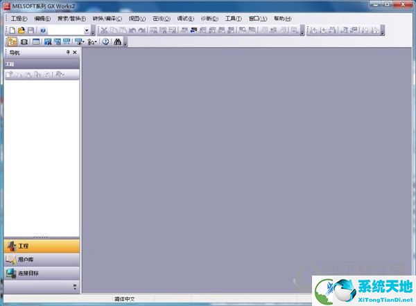Open the Watch window dropdown icon
This screenshot has width=416, height=306.
point(80,42)
